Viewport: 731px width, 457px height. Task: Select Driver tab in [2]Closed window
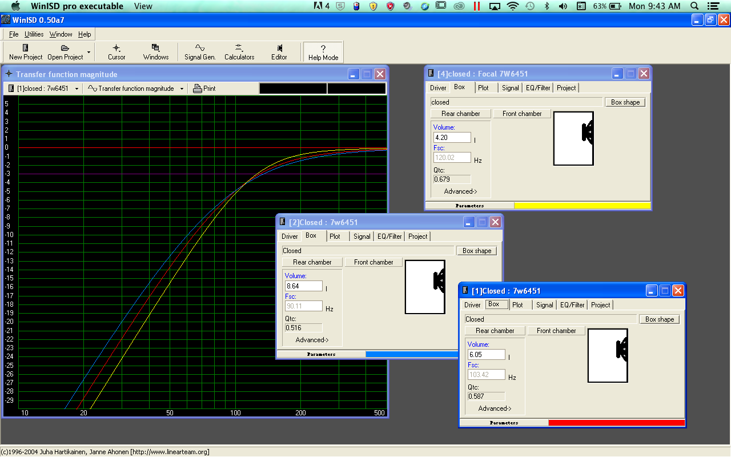click(x=290, y=236)
